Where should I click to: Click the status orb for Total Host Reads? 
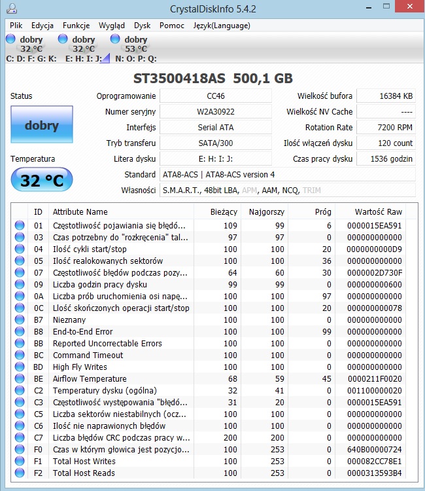[20, 473]
